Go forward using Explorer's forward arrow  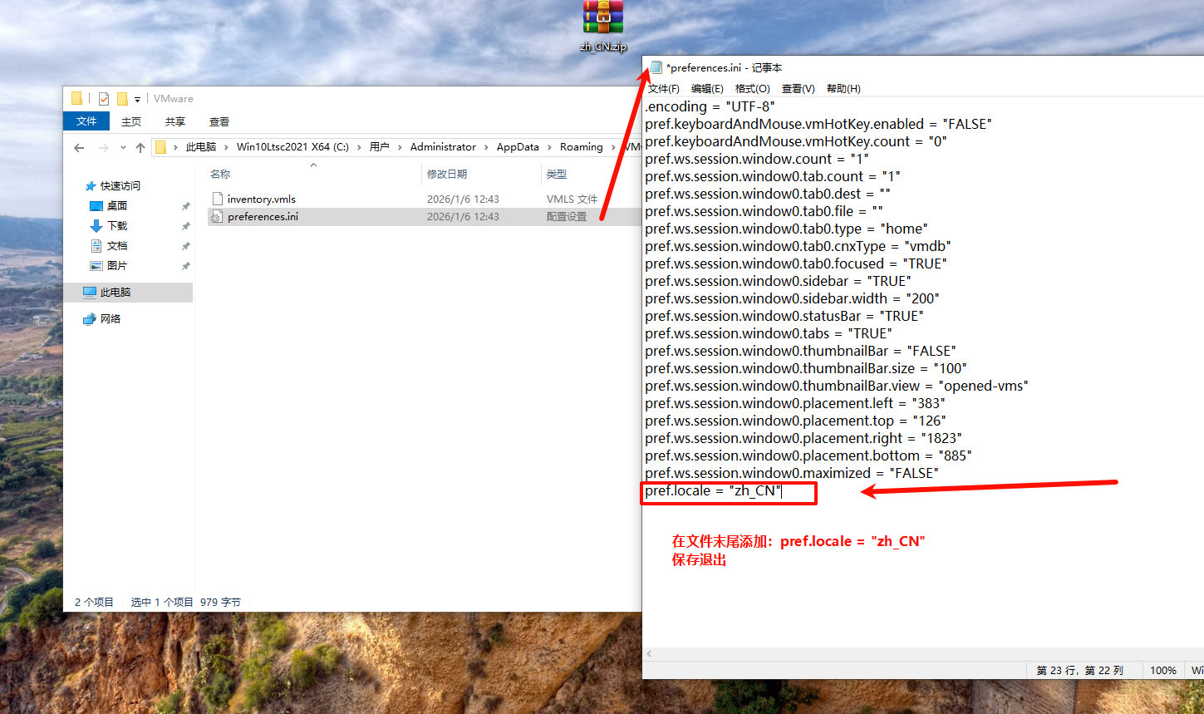coord(103,147)
